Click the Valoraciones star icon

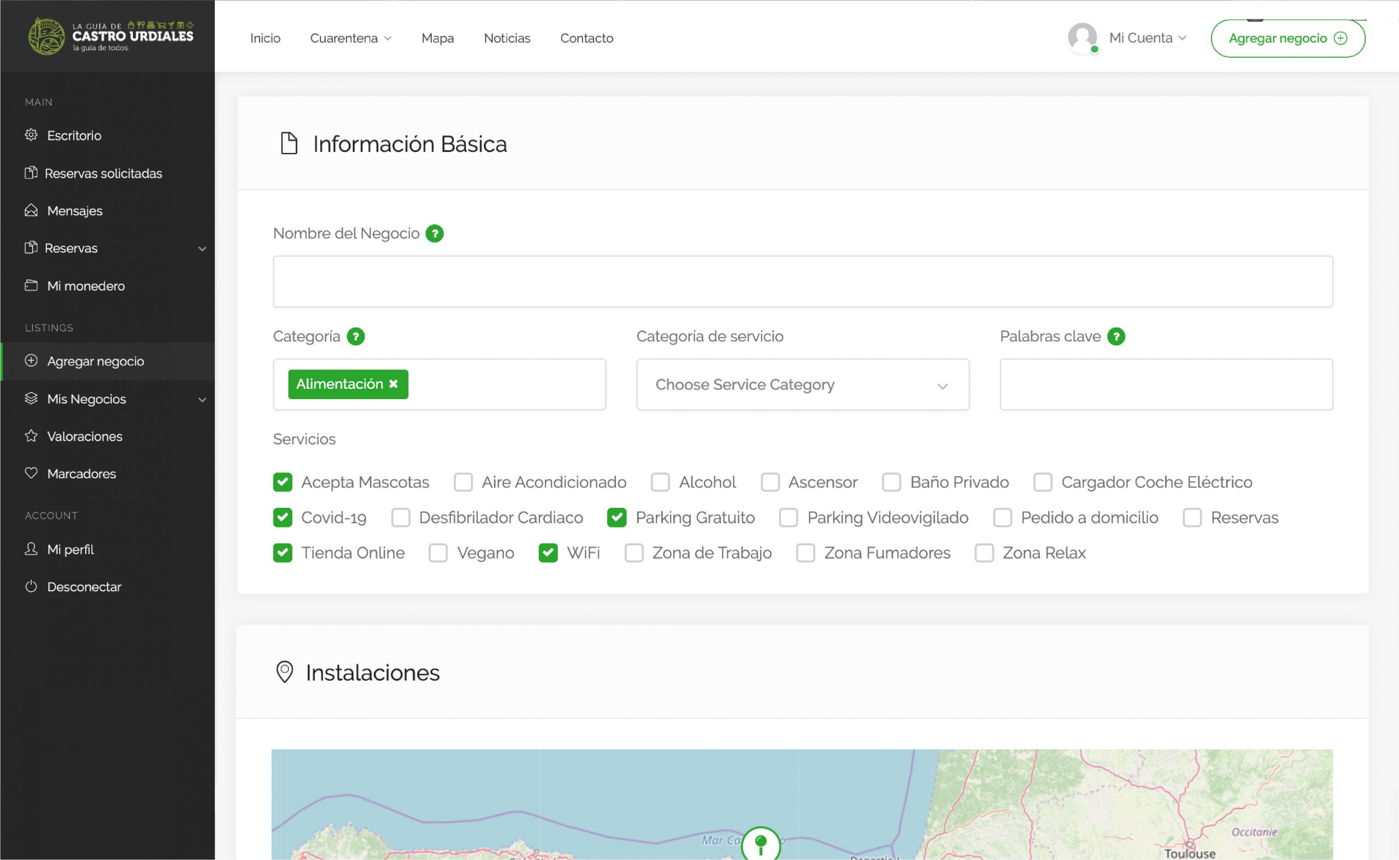31,436
